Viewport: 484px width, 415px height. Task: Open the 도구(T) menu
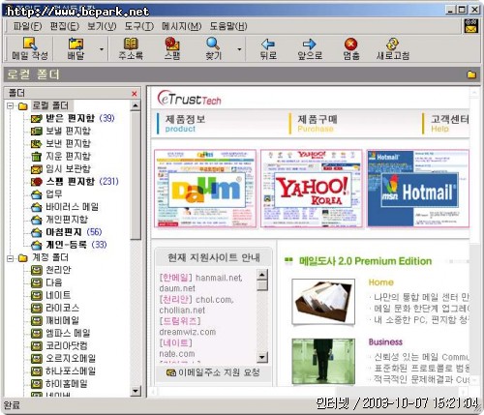(139, 26)
